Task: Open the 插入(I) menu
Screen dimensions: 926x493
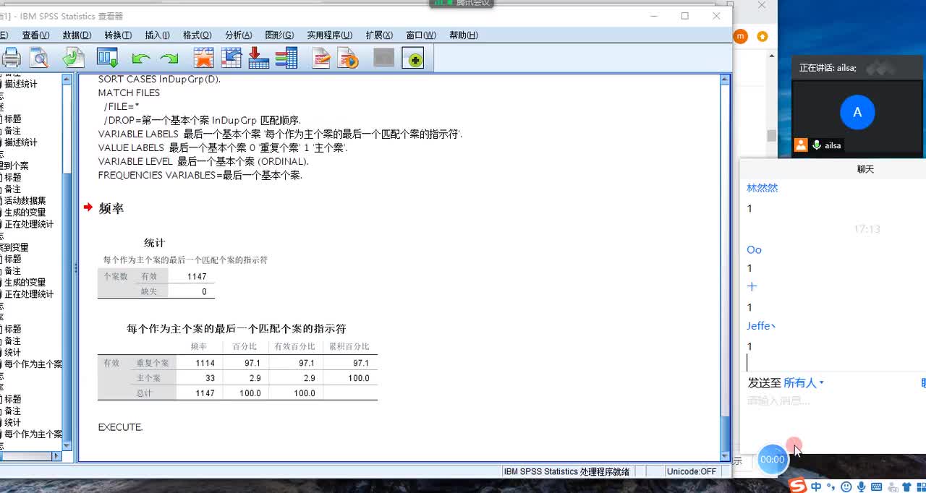Action: click(x=157, y=35)
